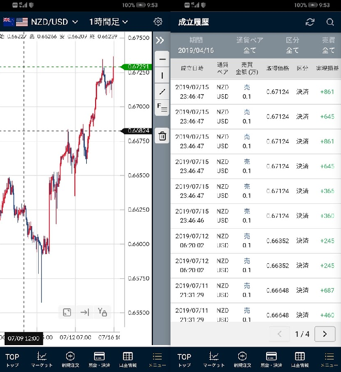Tap 取得価格 column header
Viewport: 341px width, 372px height.
(277, 68)
